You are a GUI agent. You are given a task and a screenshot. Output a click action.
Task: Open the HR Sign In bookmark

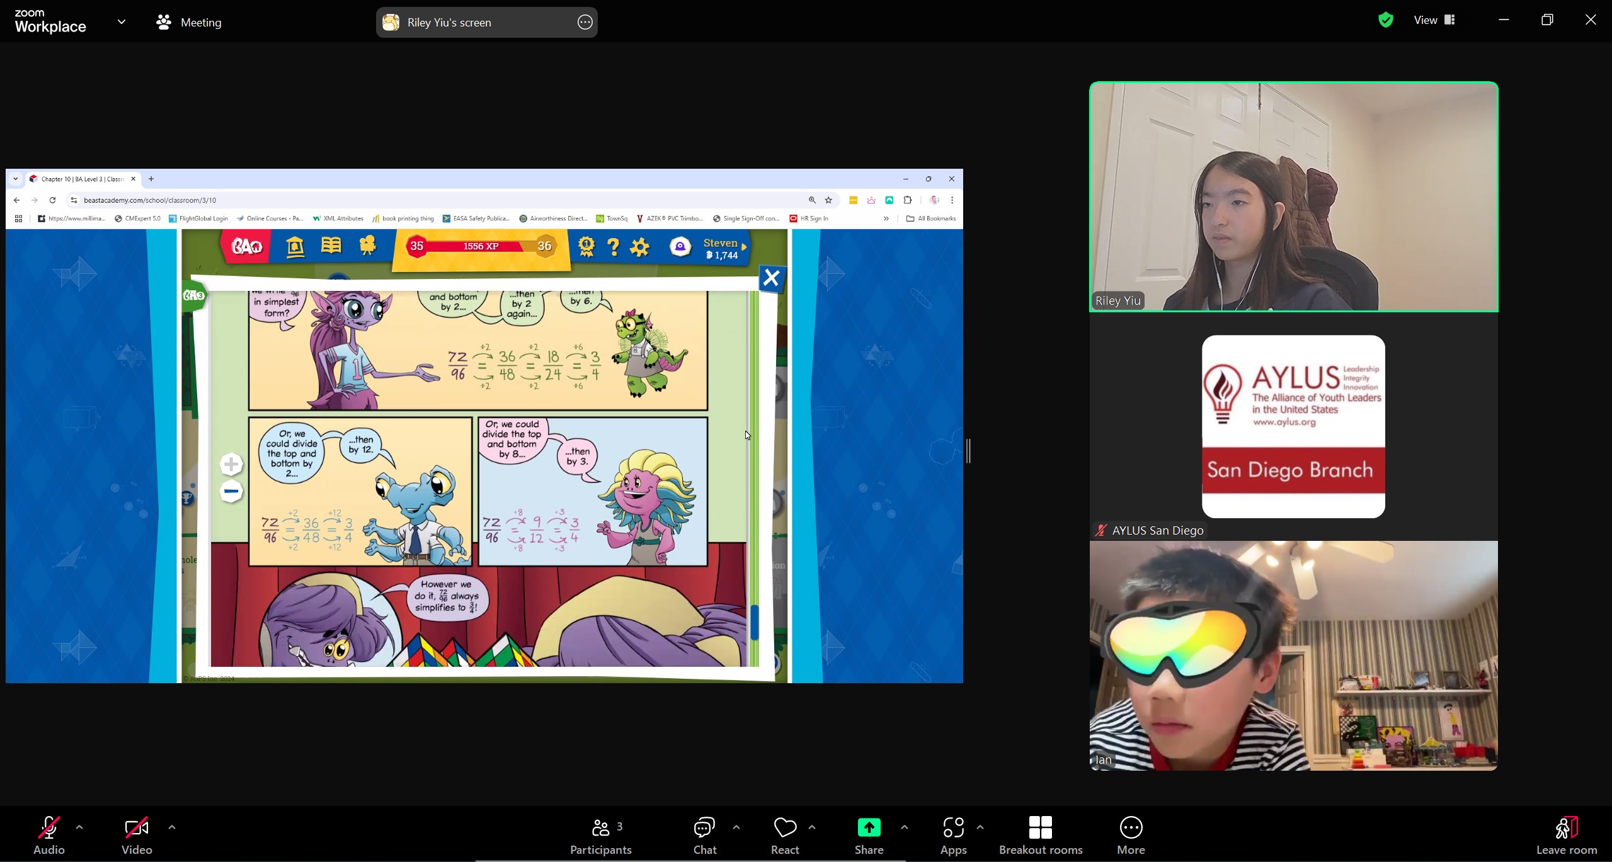[809, 218]
